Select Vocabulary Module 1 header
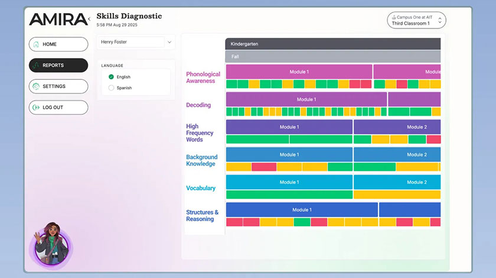 (289, 182)
